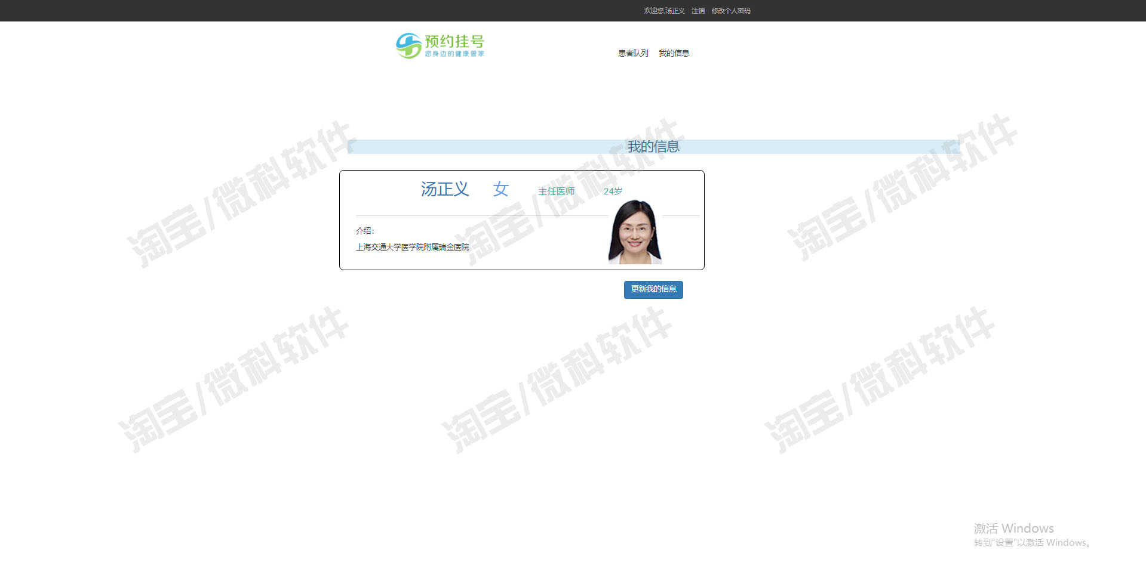This screenshot has height=578, width=1146.
Task: Click the 介绍: label
Action: [365, 231]
